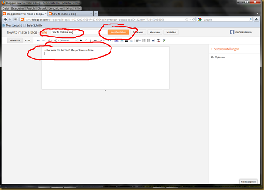Open the text alignment dropdown

pos(138,41)
